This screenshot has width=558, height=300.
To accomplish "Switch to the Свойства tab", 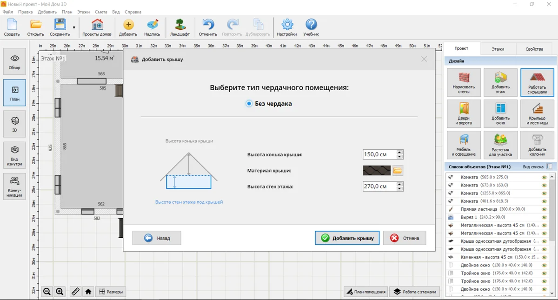I will (534, 49).
